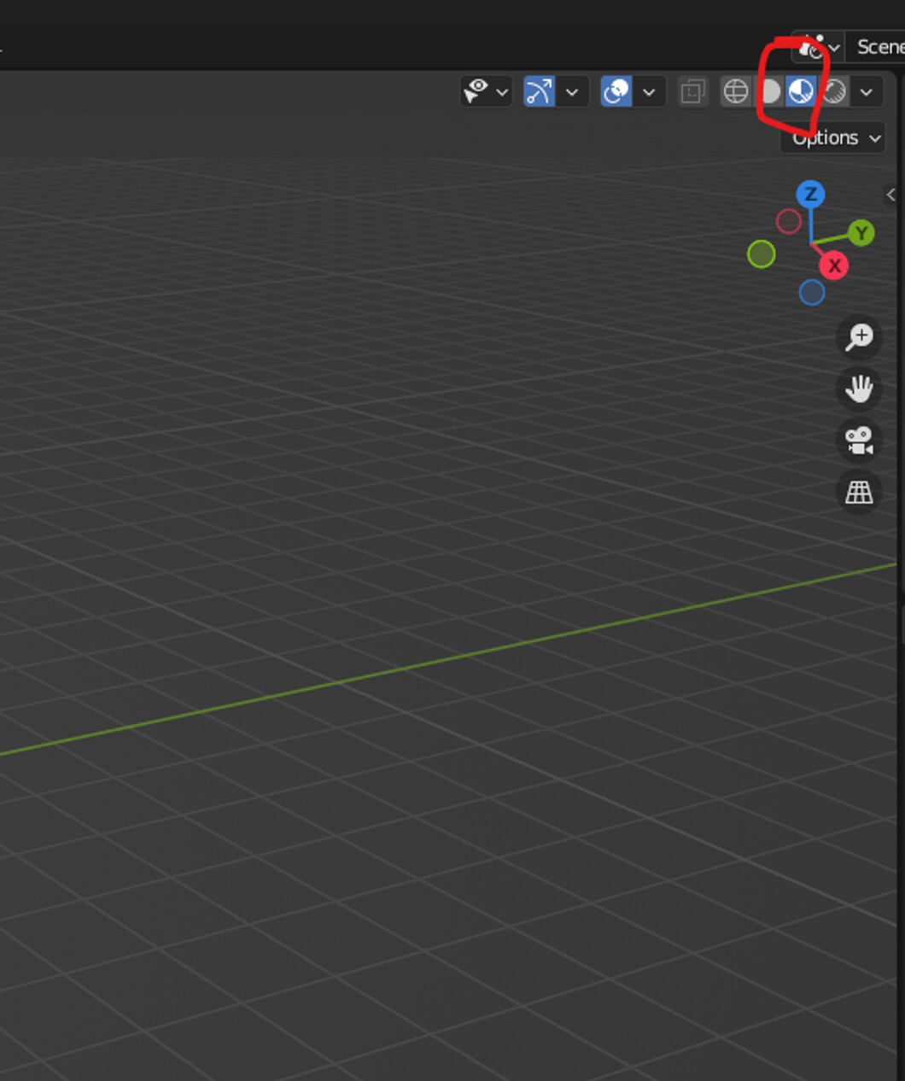Toggle viewport gizmos display

click(x=540, y=91)
